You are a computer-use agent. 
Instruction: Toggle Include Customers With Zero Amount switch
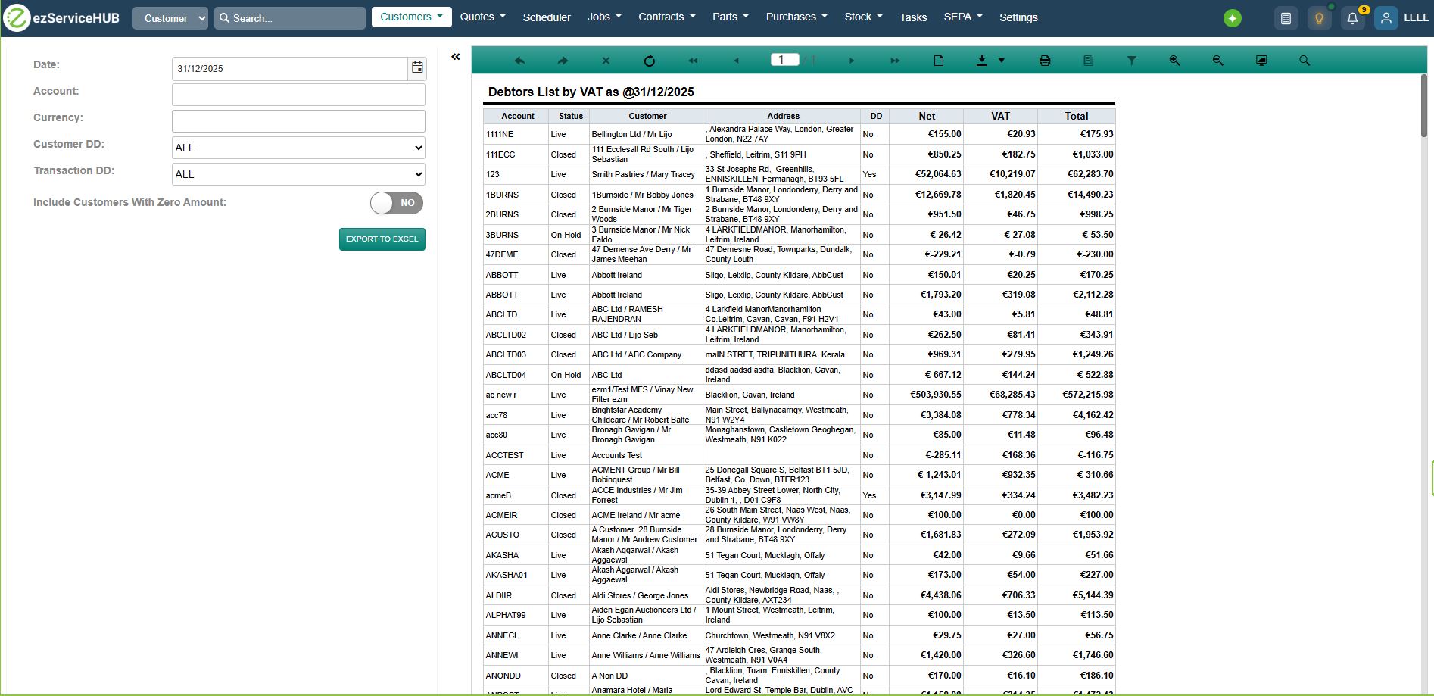pyautogui.click(x=397, y=203)
